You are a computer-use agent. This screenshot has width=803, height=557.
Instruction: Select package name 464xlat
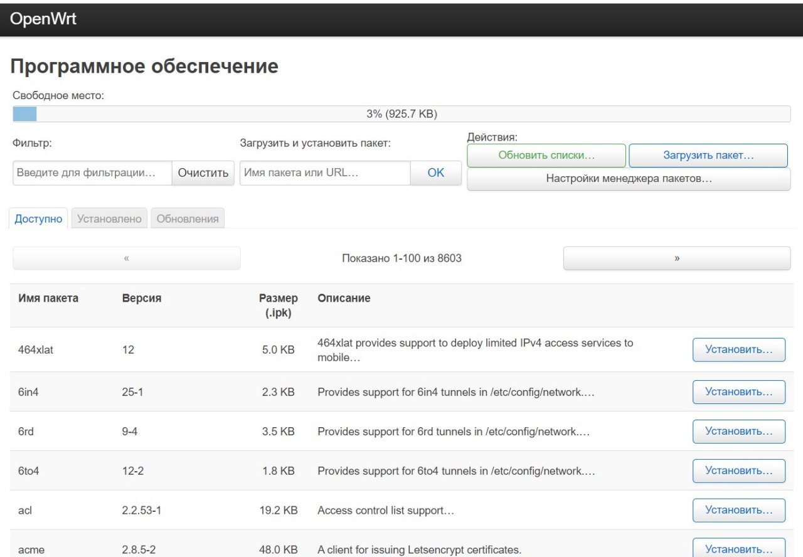pyautogui.click(x=36, y=350)
